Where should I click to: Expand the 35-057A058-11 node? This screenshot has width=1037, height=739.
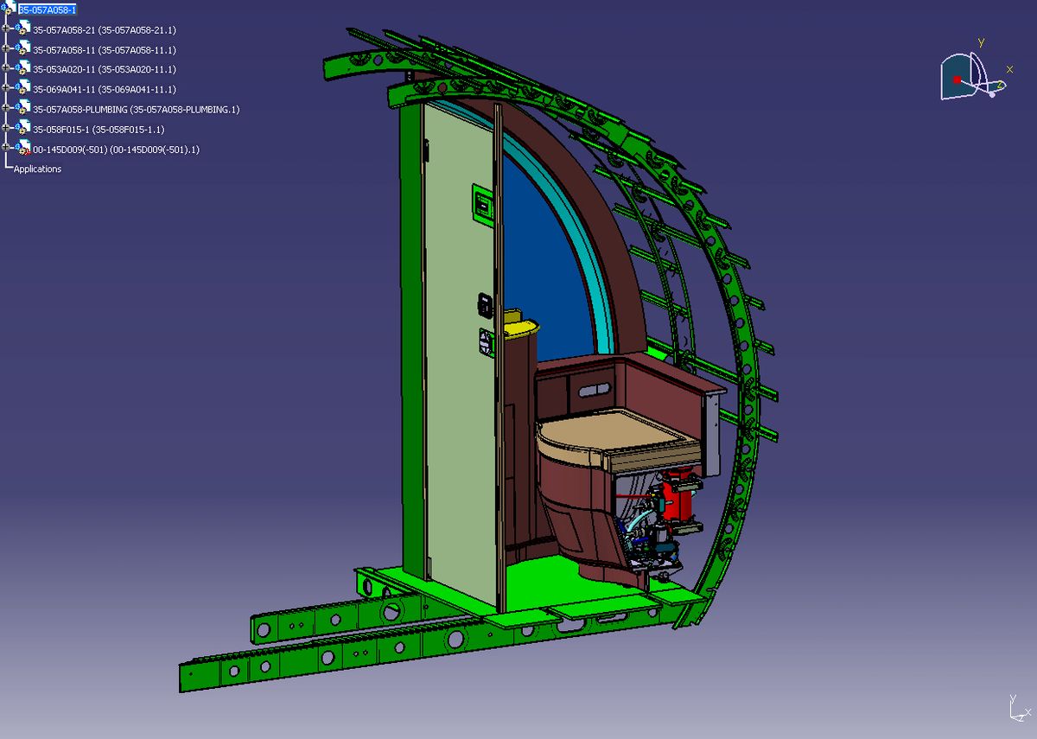pos(6,48)
